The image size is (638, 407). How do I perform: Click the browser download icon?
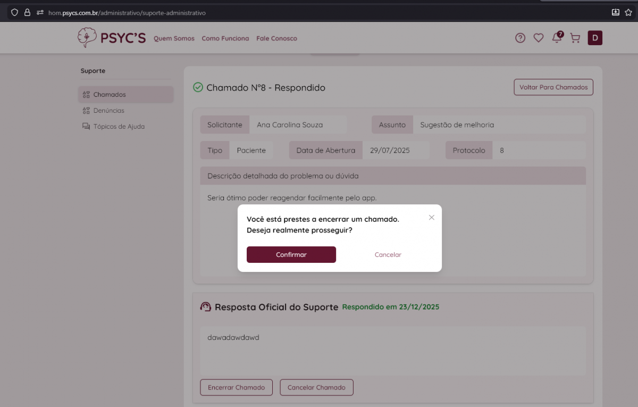[616, 12]
